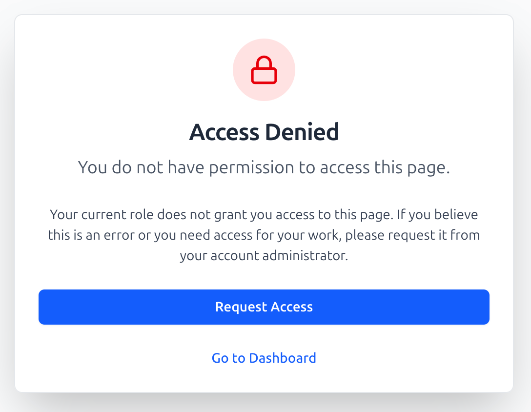531x412 pixels.
Task: Select the permission error subtitle text
Action: 264,167
